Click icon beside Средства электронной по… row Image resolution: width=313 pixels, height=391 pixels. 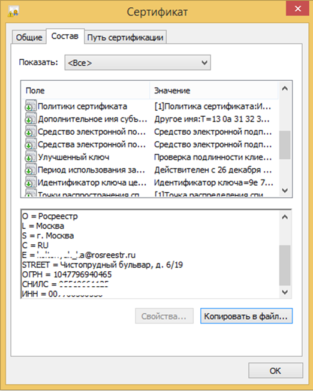point(31,144)
